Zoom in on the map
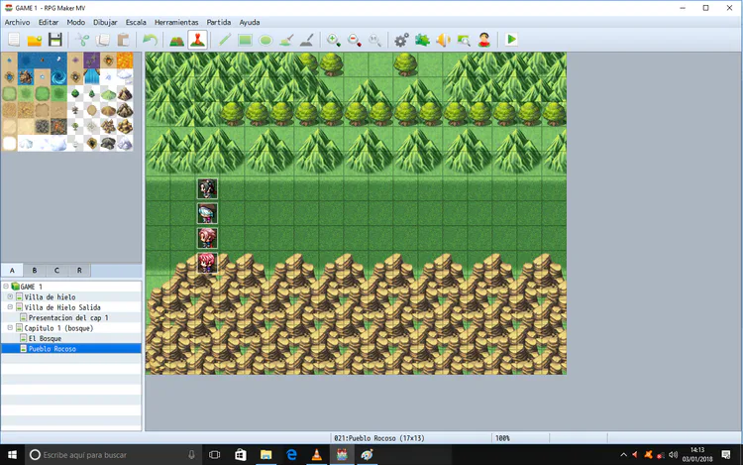Screen dimensions: 743x465 pyautogui.click(x=334, y=40)
